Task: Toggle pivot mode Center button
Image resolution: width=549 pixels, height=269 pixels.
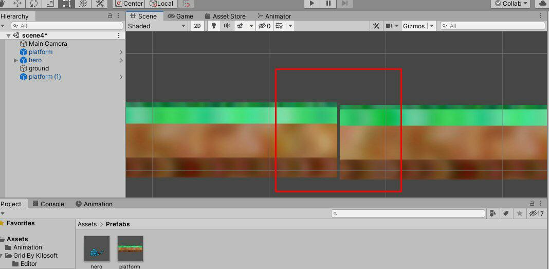Action: point(129,4)
